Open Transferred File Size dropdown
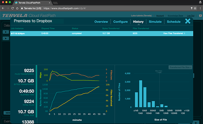 [x=180, y=67]
